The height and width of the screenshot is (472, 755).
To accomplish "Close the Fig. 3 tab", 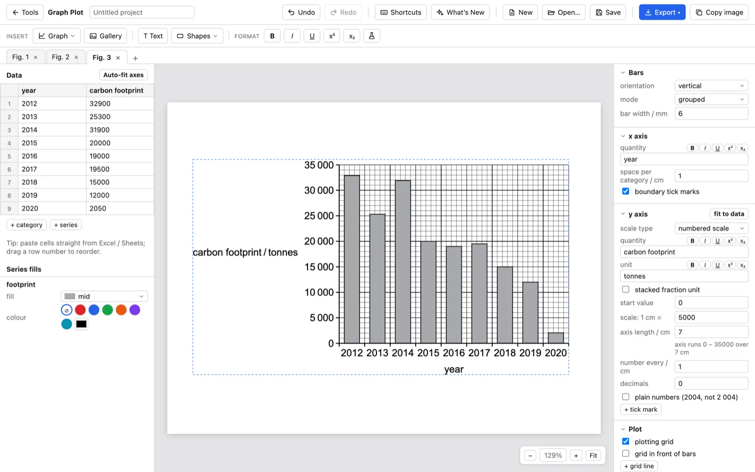I will pos(118,58).
